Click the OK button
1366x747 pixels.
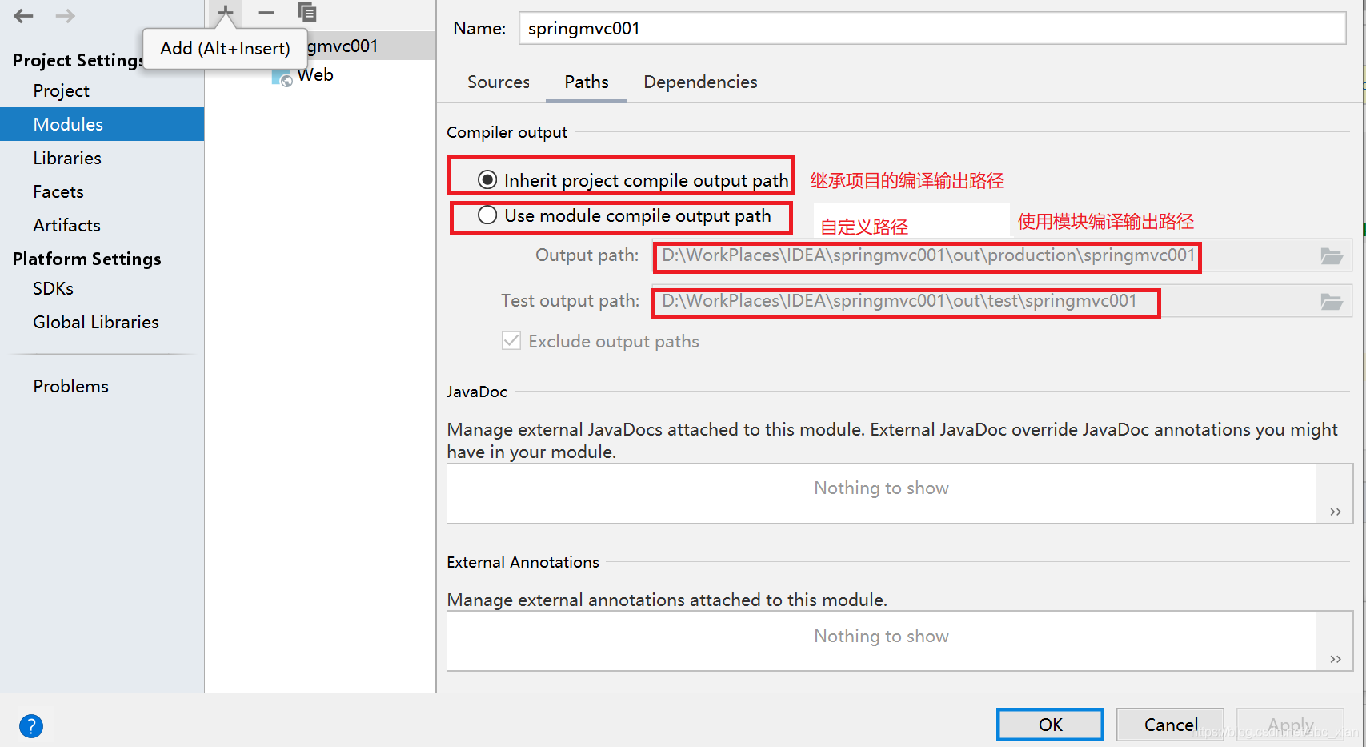point(1050,725)
